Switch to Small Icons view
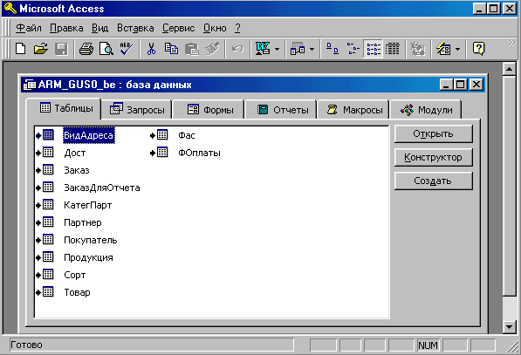The width and height of the screenshot is (521, 355). pyautogui.click(x=353, y=49)
